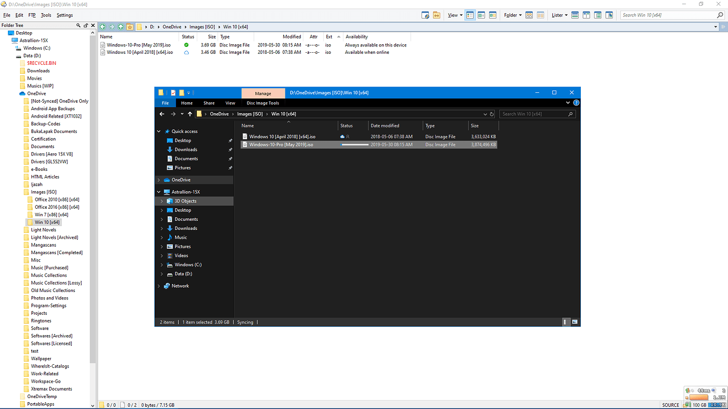Sort by Availability column in Opus
The width and height of the screenshot is (728, 409).
(x=357, y=37)
